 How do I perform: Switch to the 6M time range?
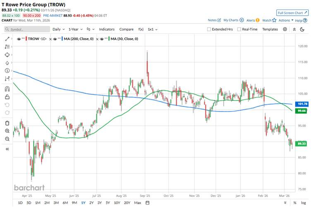(65, 203)
